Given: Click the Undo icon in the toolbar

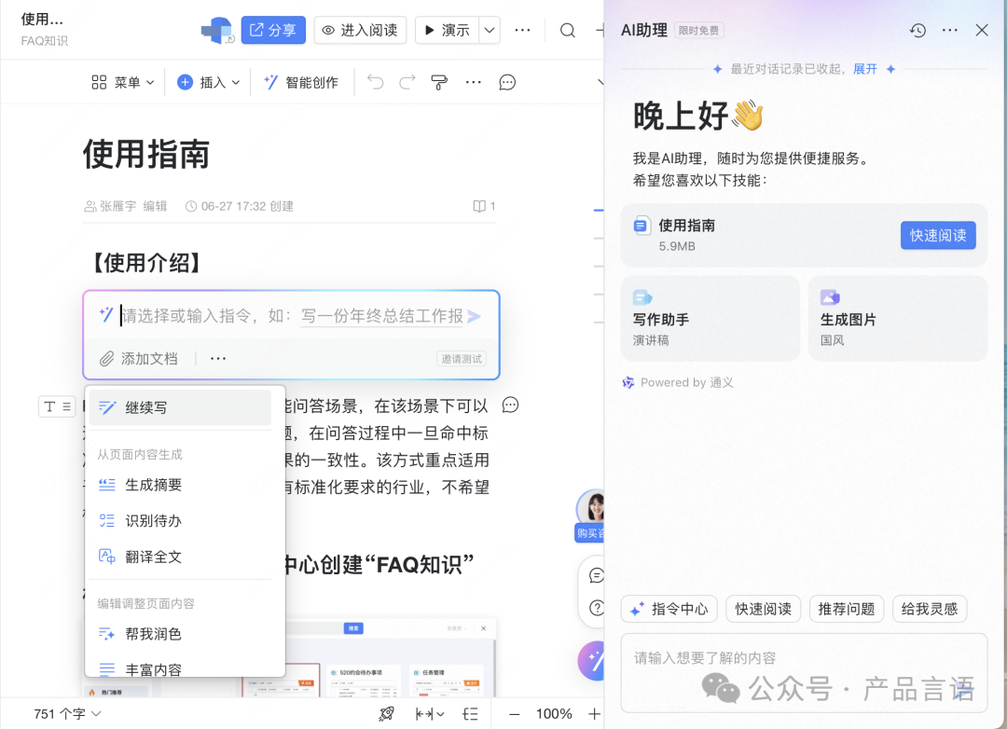Looking at the screenshot, I should (375, 82).
